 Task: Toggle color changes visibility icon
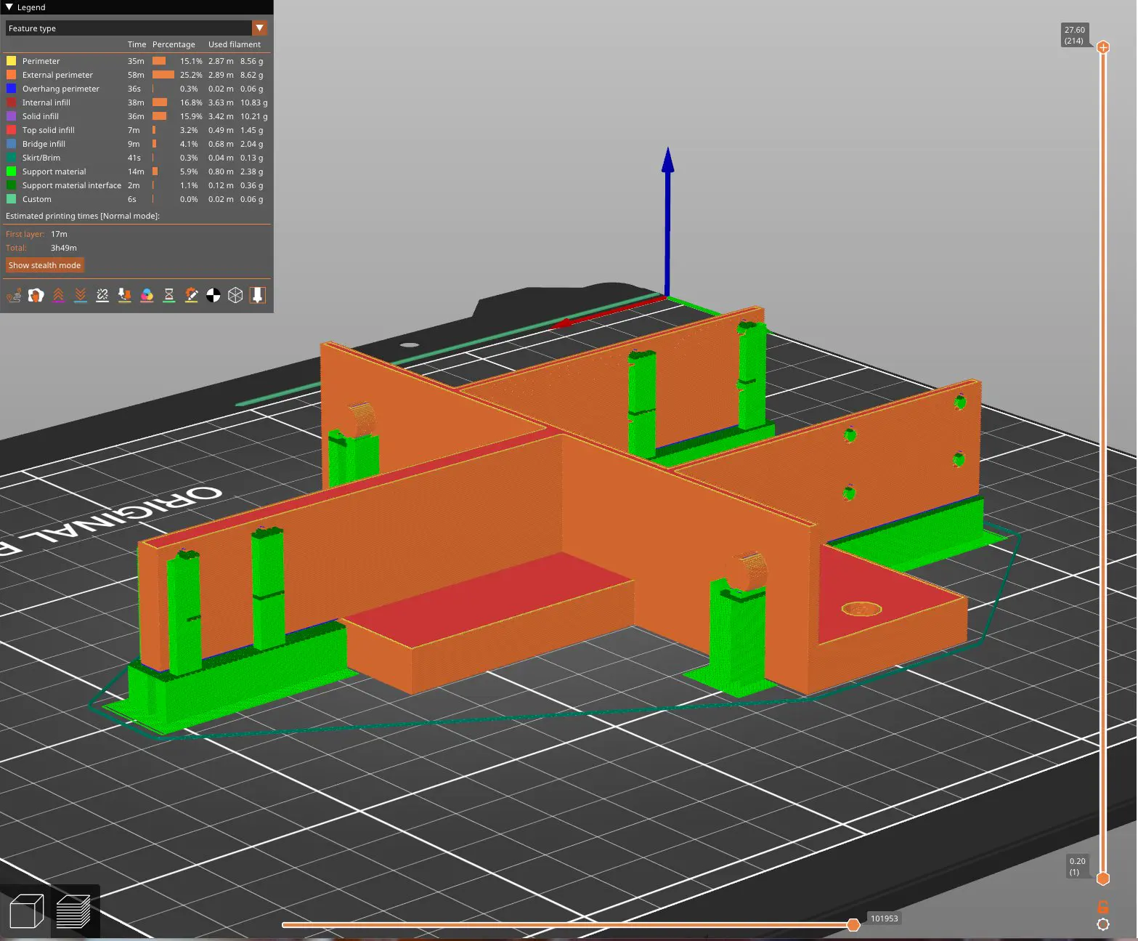coord(147,295)
